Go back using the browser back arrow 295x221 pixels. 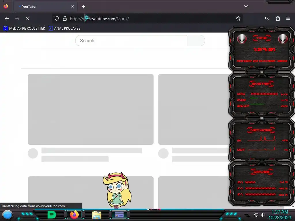[x=7, y=19]
